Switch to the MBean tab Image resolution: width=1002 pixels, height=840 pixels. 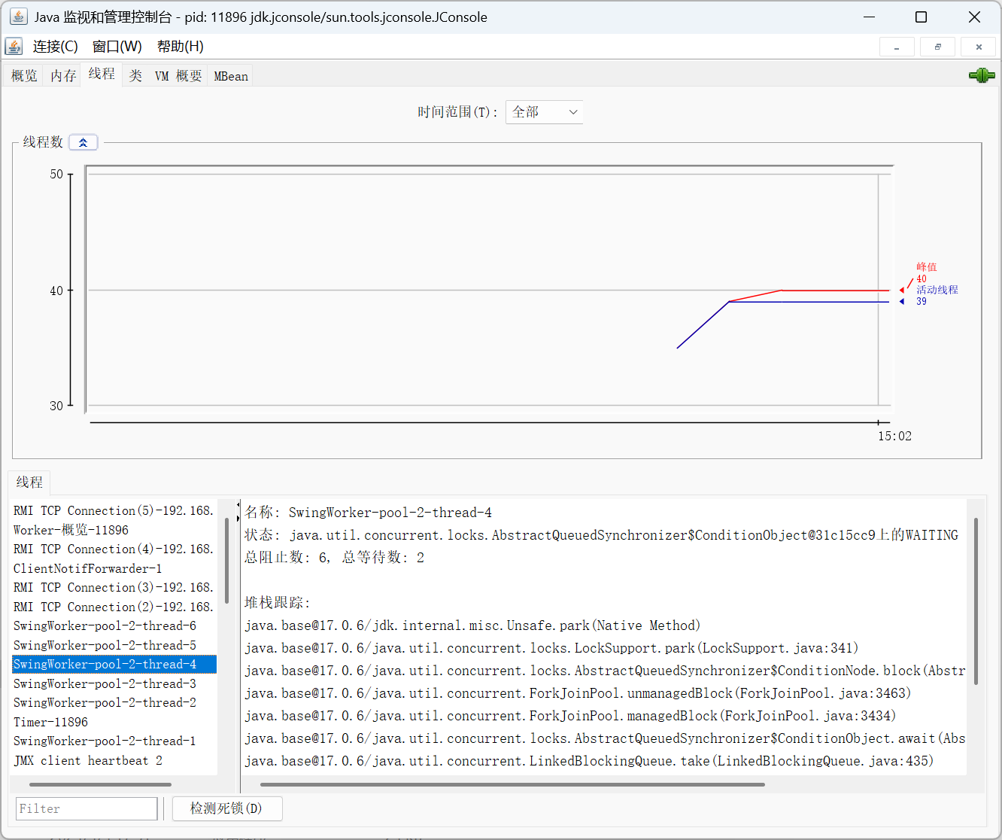tap(230, 76)
